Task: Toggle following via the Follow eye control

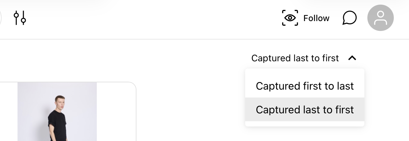Action: [x=306, y=18]
